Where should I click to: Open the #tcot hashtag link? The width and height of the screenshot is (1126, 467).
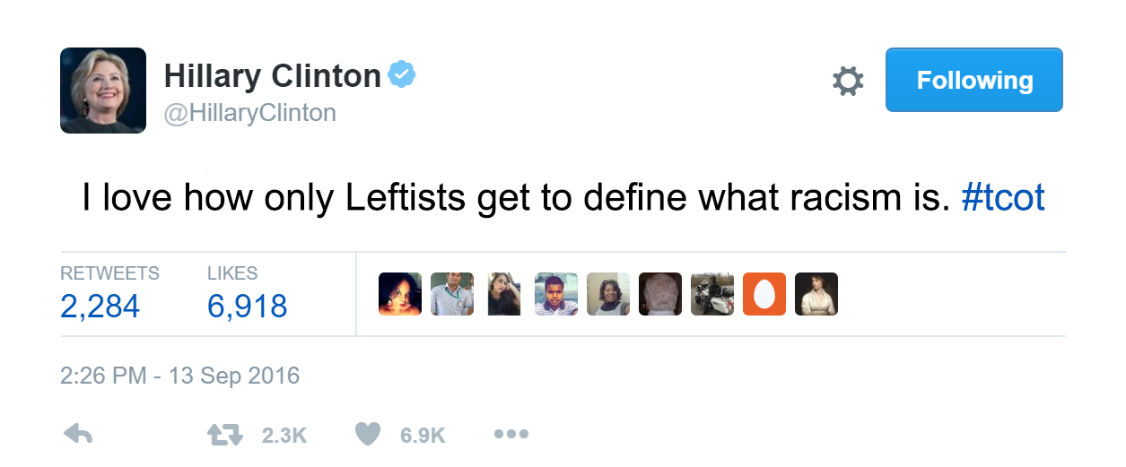(1002, 198)
